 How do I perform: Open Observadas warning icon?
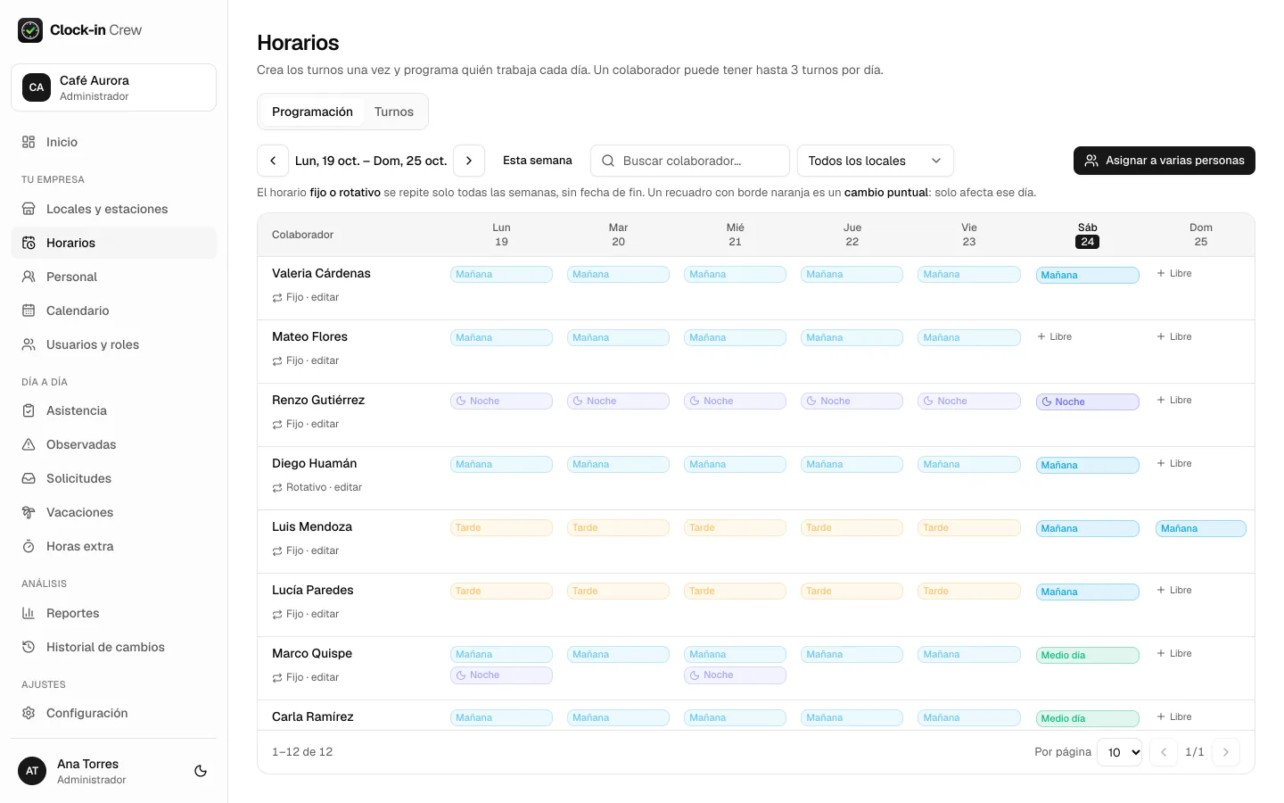pos(29,444)
